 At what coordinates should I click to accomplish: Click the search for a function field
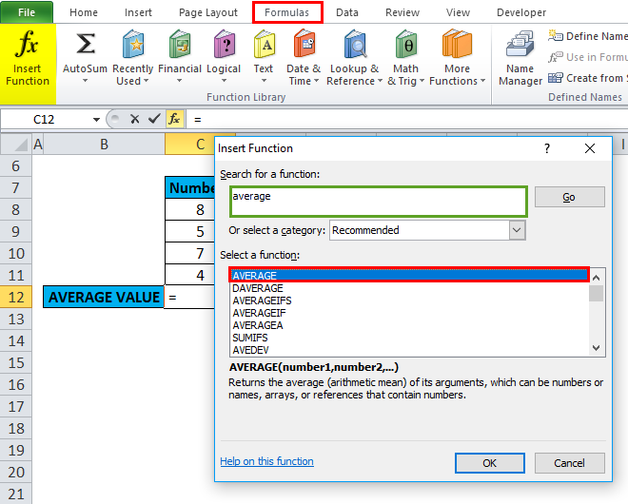(379, 202)
